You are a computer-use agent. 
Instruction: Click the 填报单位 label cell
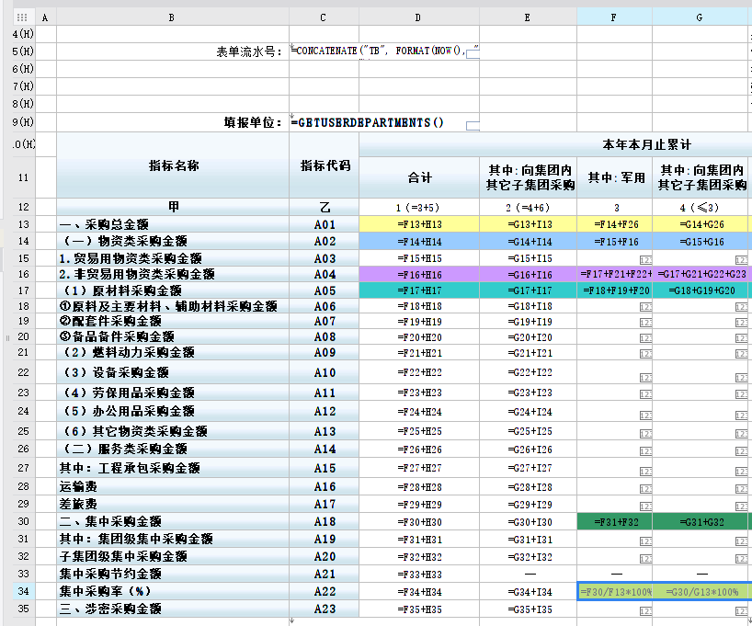[x=173, y=122]
